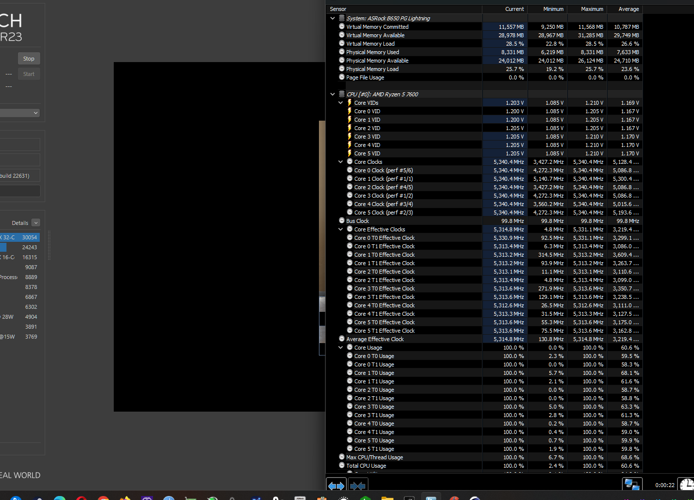Click the round sensor icon beside Page File Usage
This screenshot has width=694, height=500.
click(x=342, y=77)
